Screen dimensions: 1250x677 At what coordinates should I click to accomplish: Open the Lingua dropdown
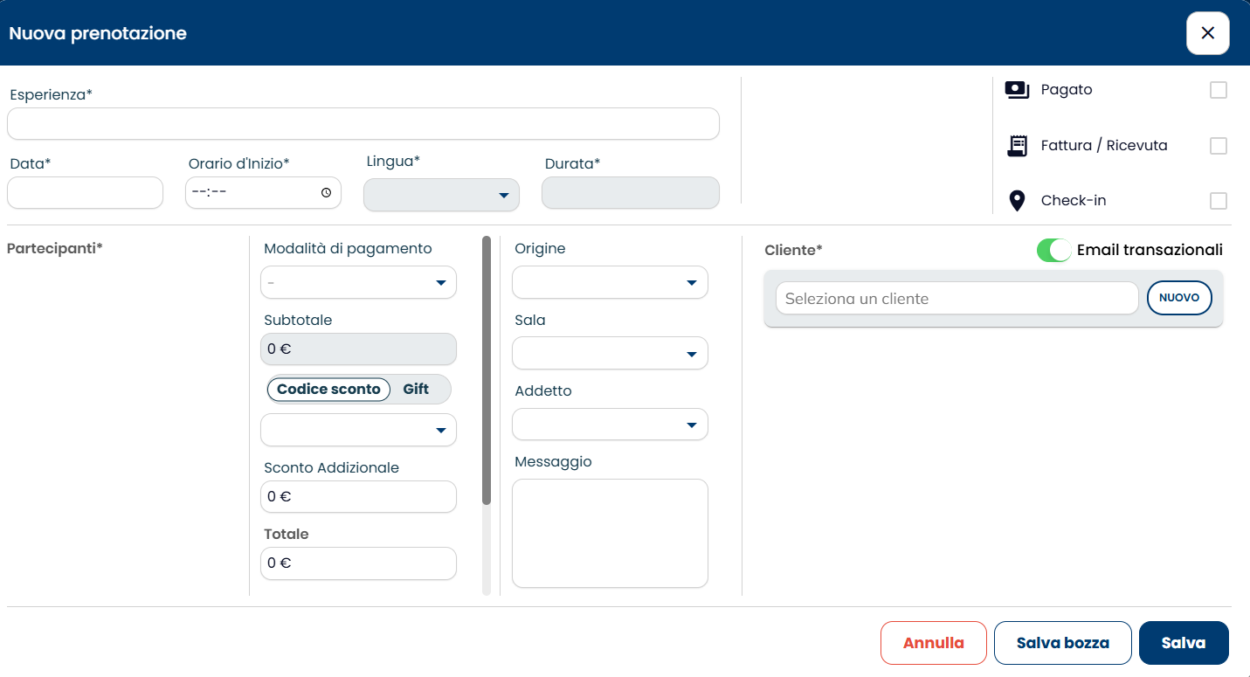(x=441, y=195)
